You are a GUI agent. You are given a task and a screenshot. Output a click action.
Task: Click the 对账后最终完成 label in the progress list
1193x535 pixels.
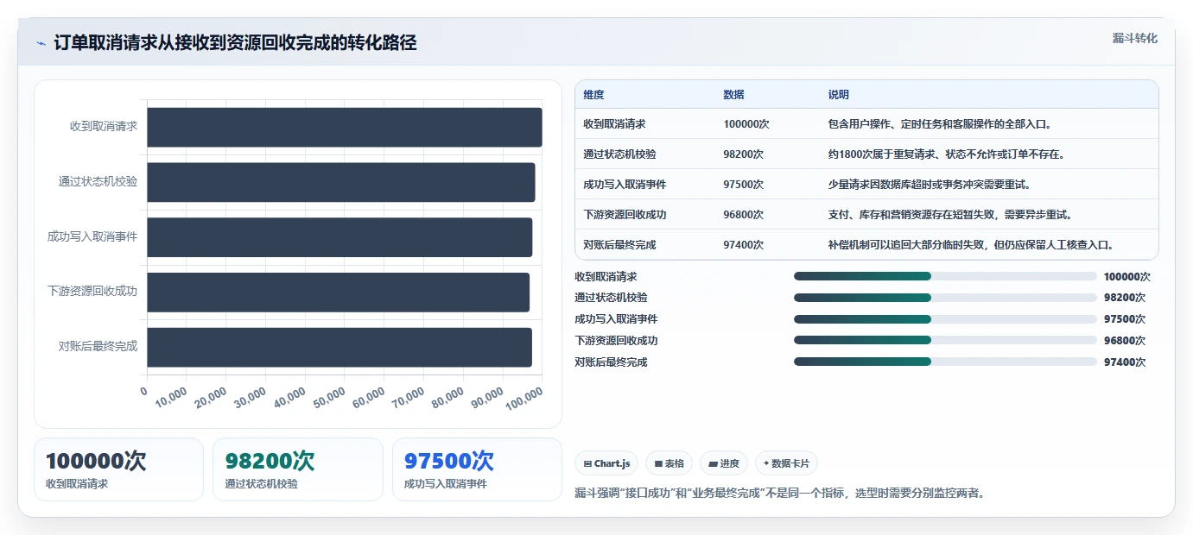coord(611,362)
